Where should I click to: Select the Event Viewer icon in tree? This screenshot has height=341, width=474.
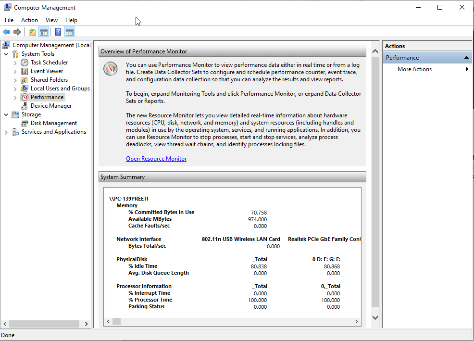(25, 71)
